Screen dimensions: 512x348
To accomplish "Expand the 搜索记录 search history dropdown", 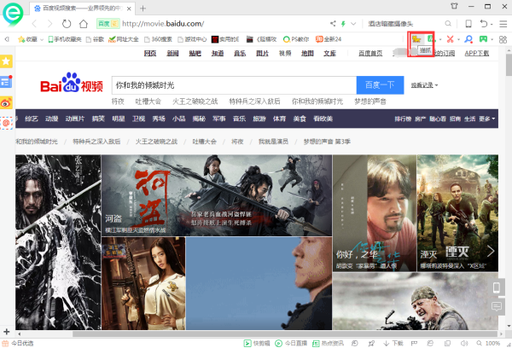I will pos(424,85).
